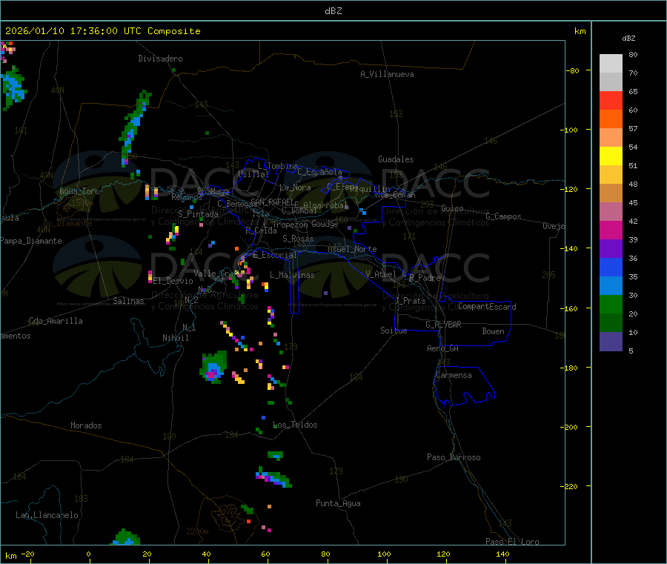Click the magenta 39-42 dBZ legend swatch
667x564 pixels.
(611, 230)
